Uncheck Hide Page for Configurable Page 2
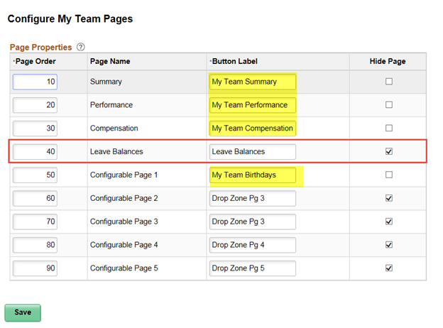The height and width of the screenshot is (328, 443). (388, 198)
